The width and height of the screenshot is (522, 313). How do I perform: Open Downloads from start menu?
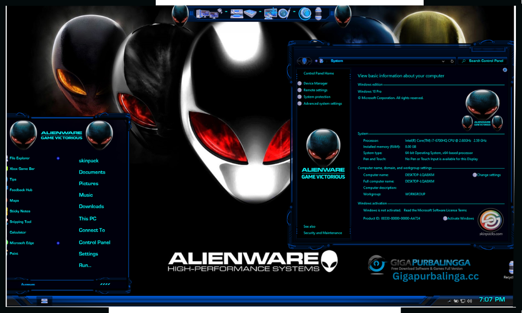91,206
